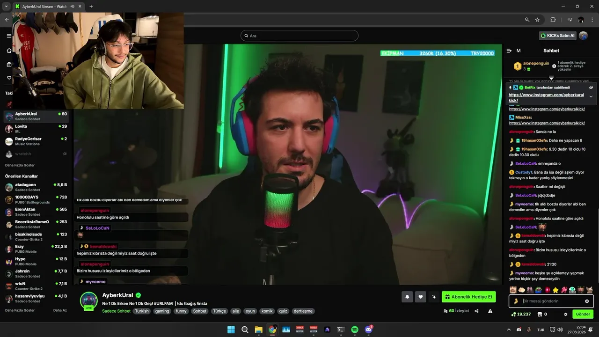
Task: Open Chrome extensions puzzle icon
Action: coord(553,20)
